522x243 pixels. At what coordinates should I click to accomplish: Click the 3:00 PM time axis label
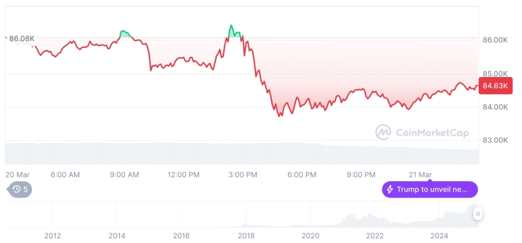(x=243, y=175)
